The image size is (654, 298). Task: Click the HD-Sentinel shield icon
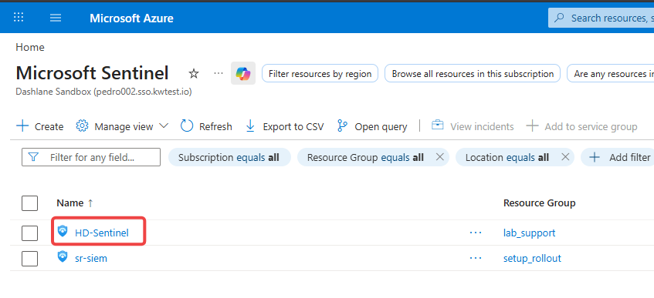coord(63,231)
